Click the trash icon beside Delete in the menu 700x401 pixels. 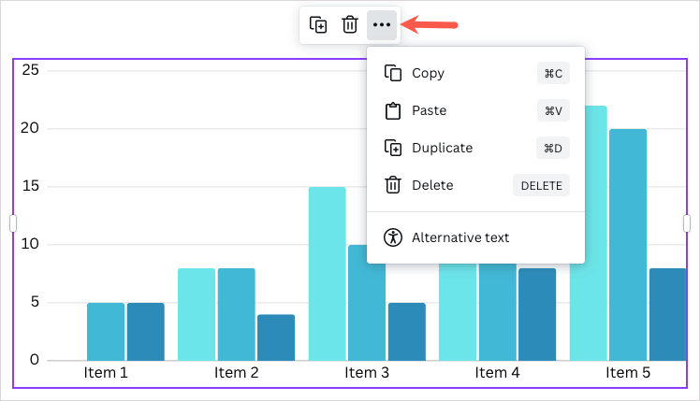pos(393,185)
